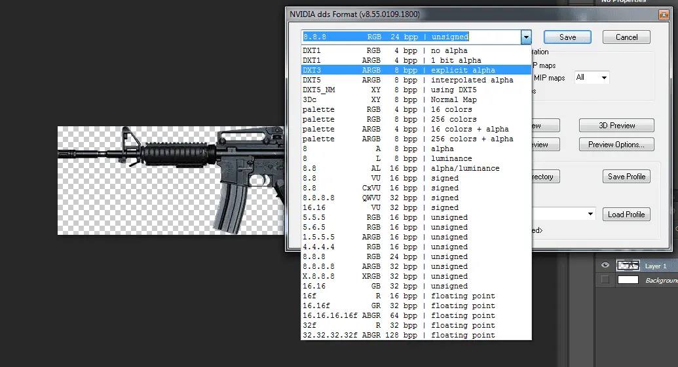Open Preview Options
The height and width of the screenshot is (367, 678).
(x=616, y=145)
